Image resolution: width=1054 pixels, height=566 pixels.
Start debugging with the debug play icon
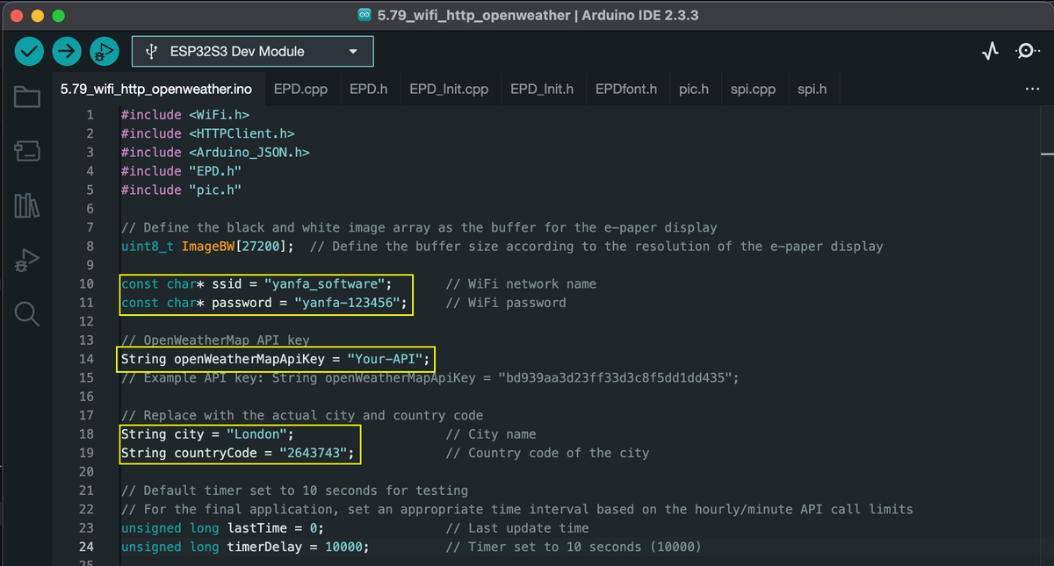tap(104, 52)
